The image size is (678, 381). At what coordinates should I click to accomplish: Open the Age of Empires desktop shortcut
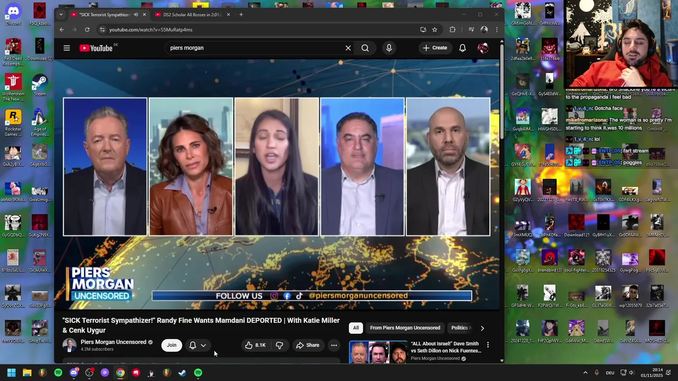coord(40,123)
